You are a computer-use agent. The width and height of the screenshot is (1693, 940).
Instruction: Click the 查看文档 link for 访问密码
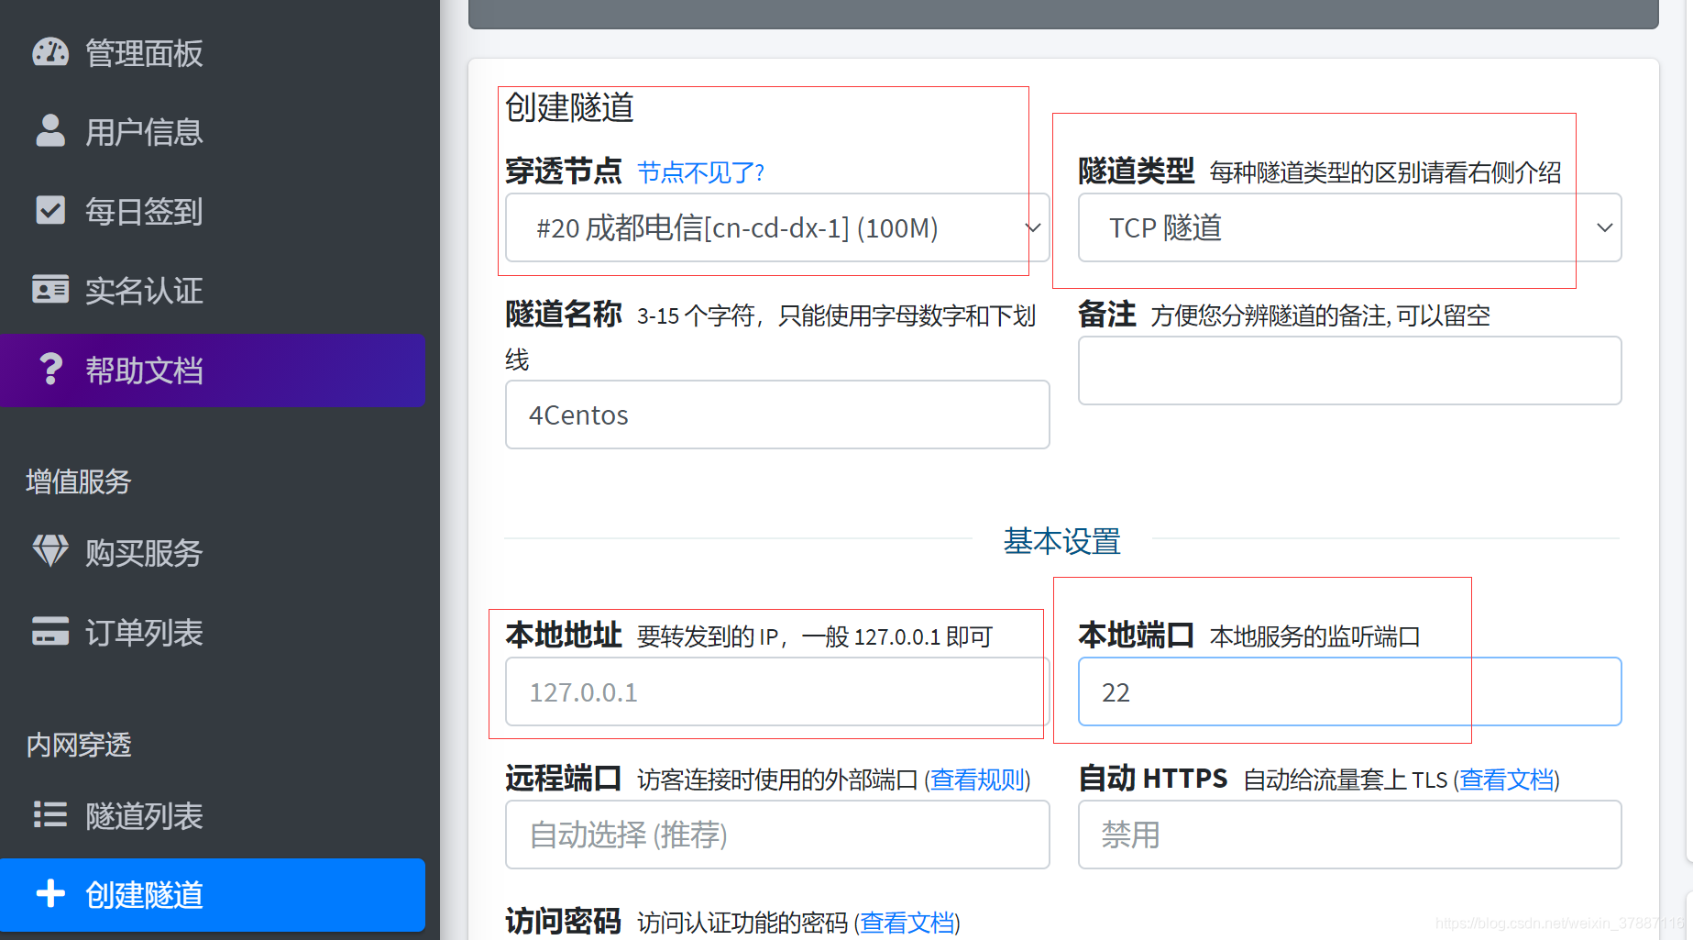(907, 922)
